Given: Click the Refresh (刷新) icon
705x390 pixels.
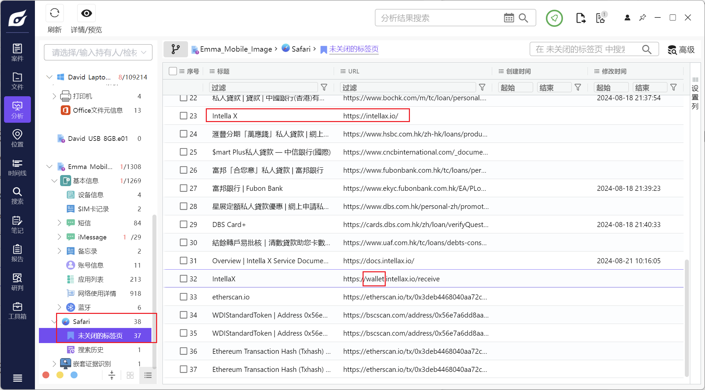Looking at the screenshot, I should tap(54, 13).
